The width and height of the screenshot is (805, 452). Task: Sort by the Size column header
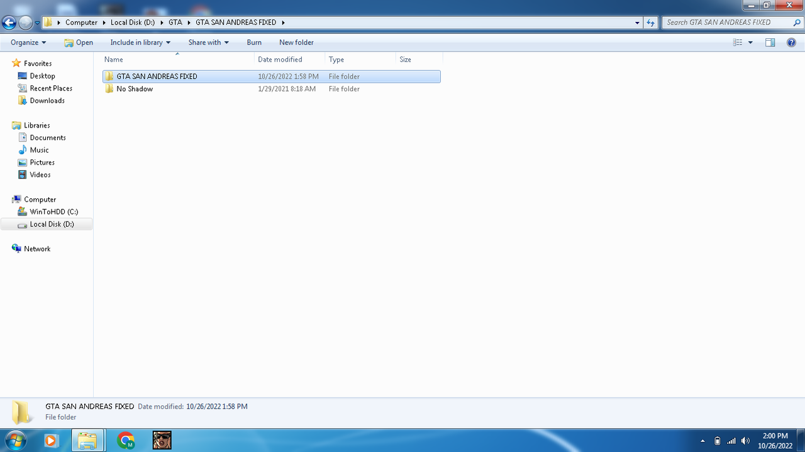(419, 60)
